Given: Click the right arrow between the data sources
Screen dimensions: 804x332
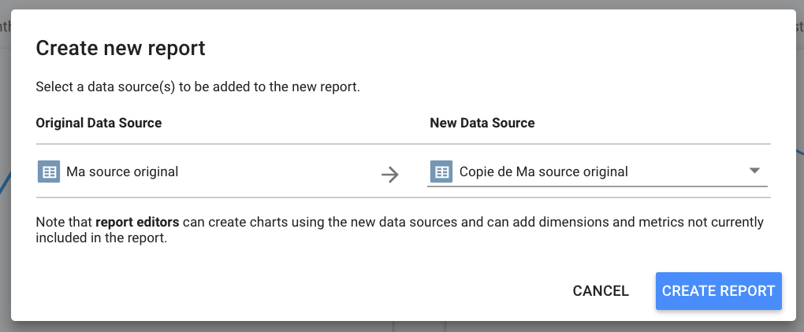Looking at the screenshot, I should [389, 174].
